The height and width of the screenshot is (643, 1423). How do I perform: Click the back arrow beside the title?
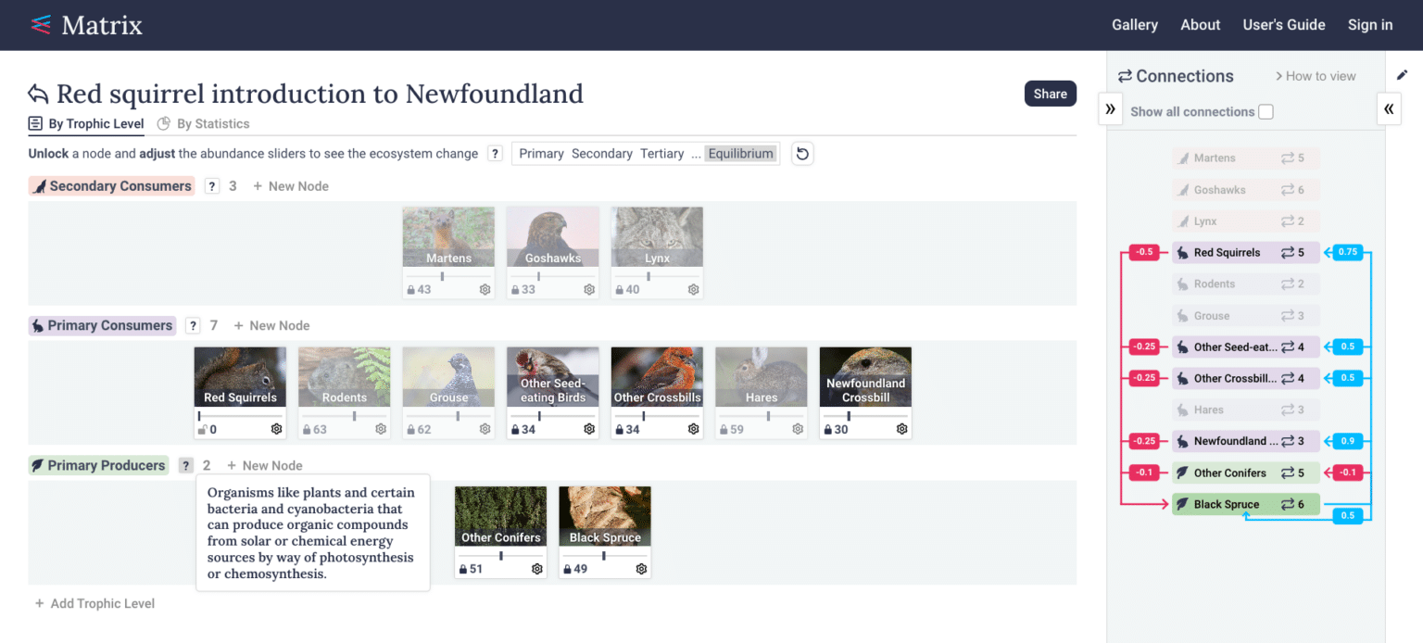(38, 94)
